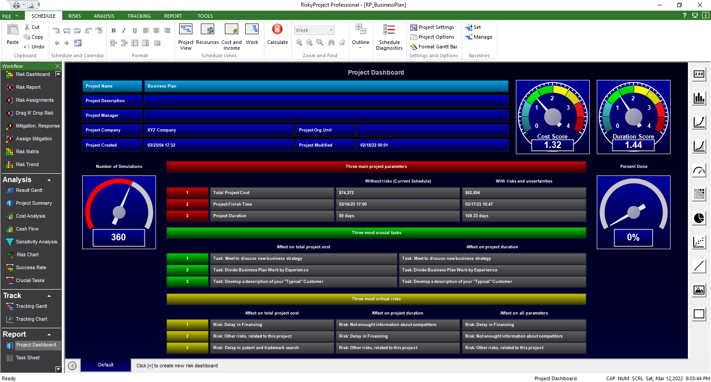711x382 pixels.
Task: Add image widget from right toolbar
Action: point(699,290)
